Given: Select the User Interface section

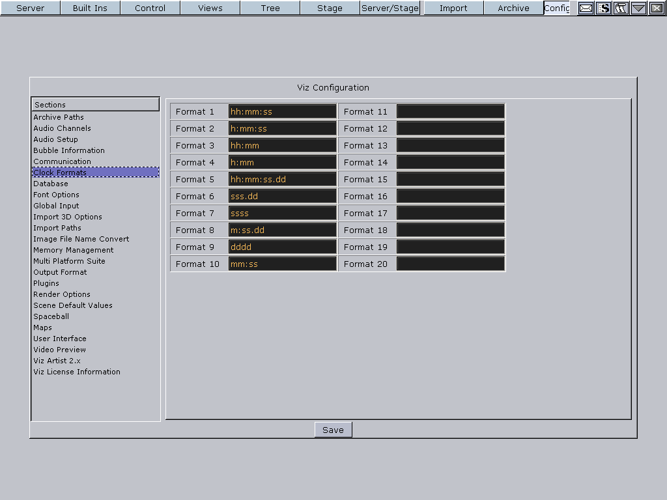Looking at the screenshot, I should pyautogui.click(x=60, y=339).
